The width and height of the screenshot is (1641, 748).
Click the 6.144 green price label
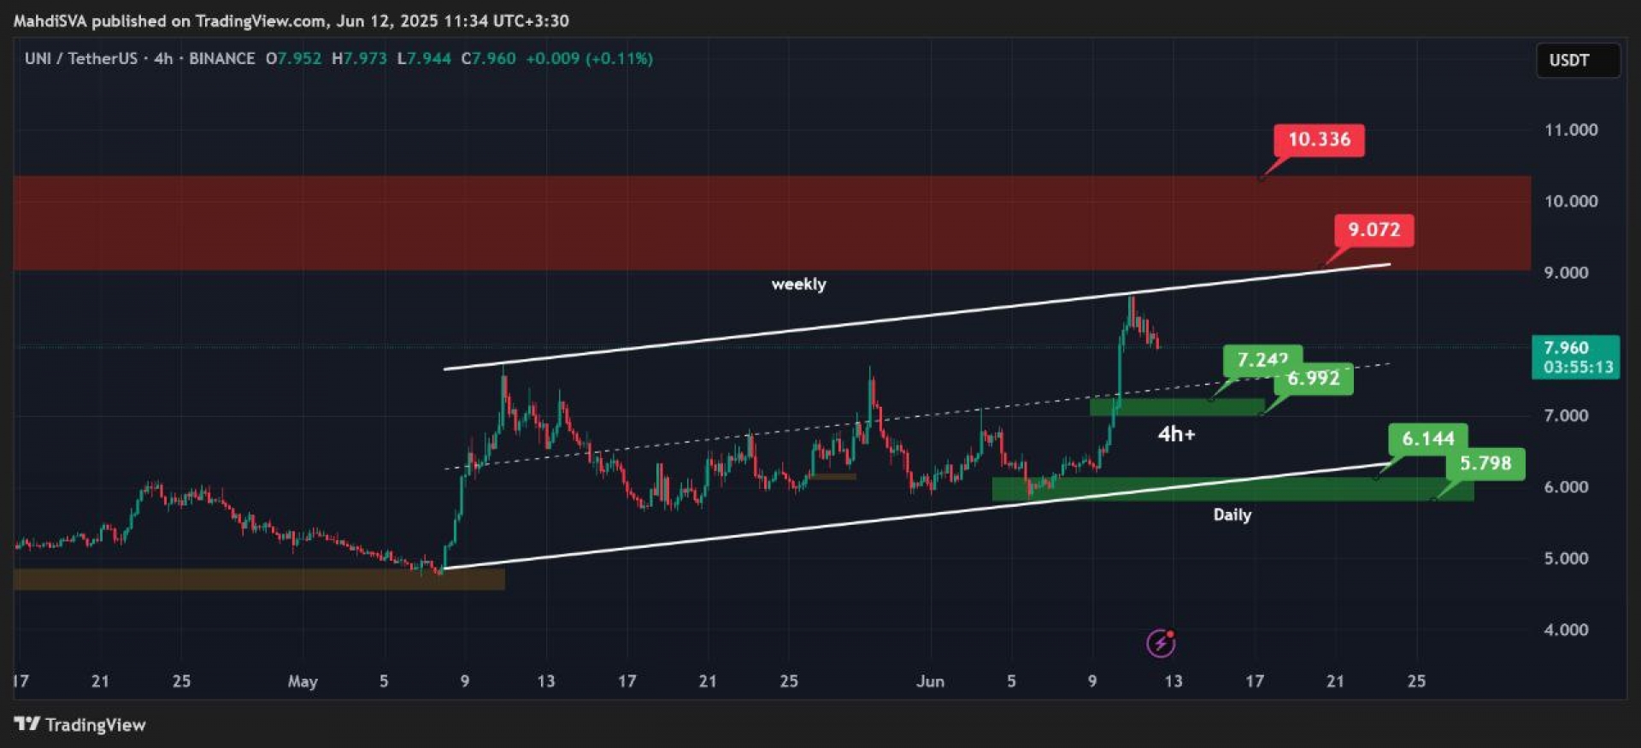coord(1428,439)
